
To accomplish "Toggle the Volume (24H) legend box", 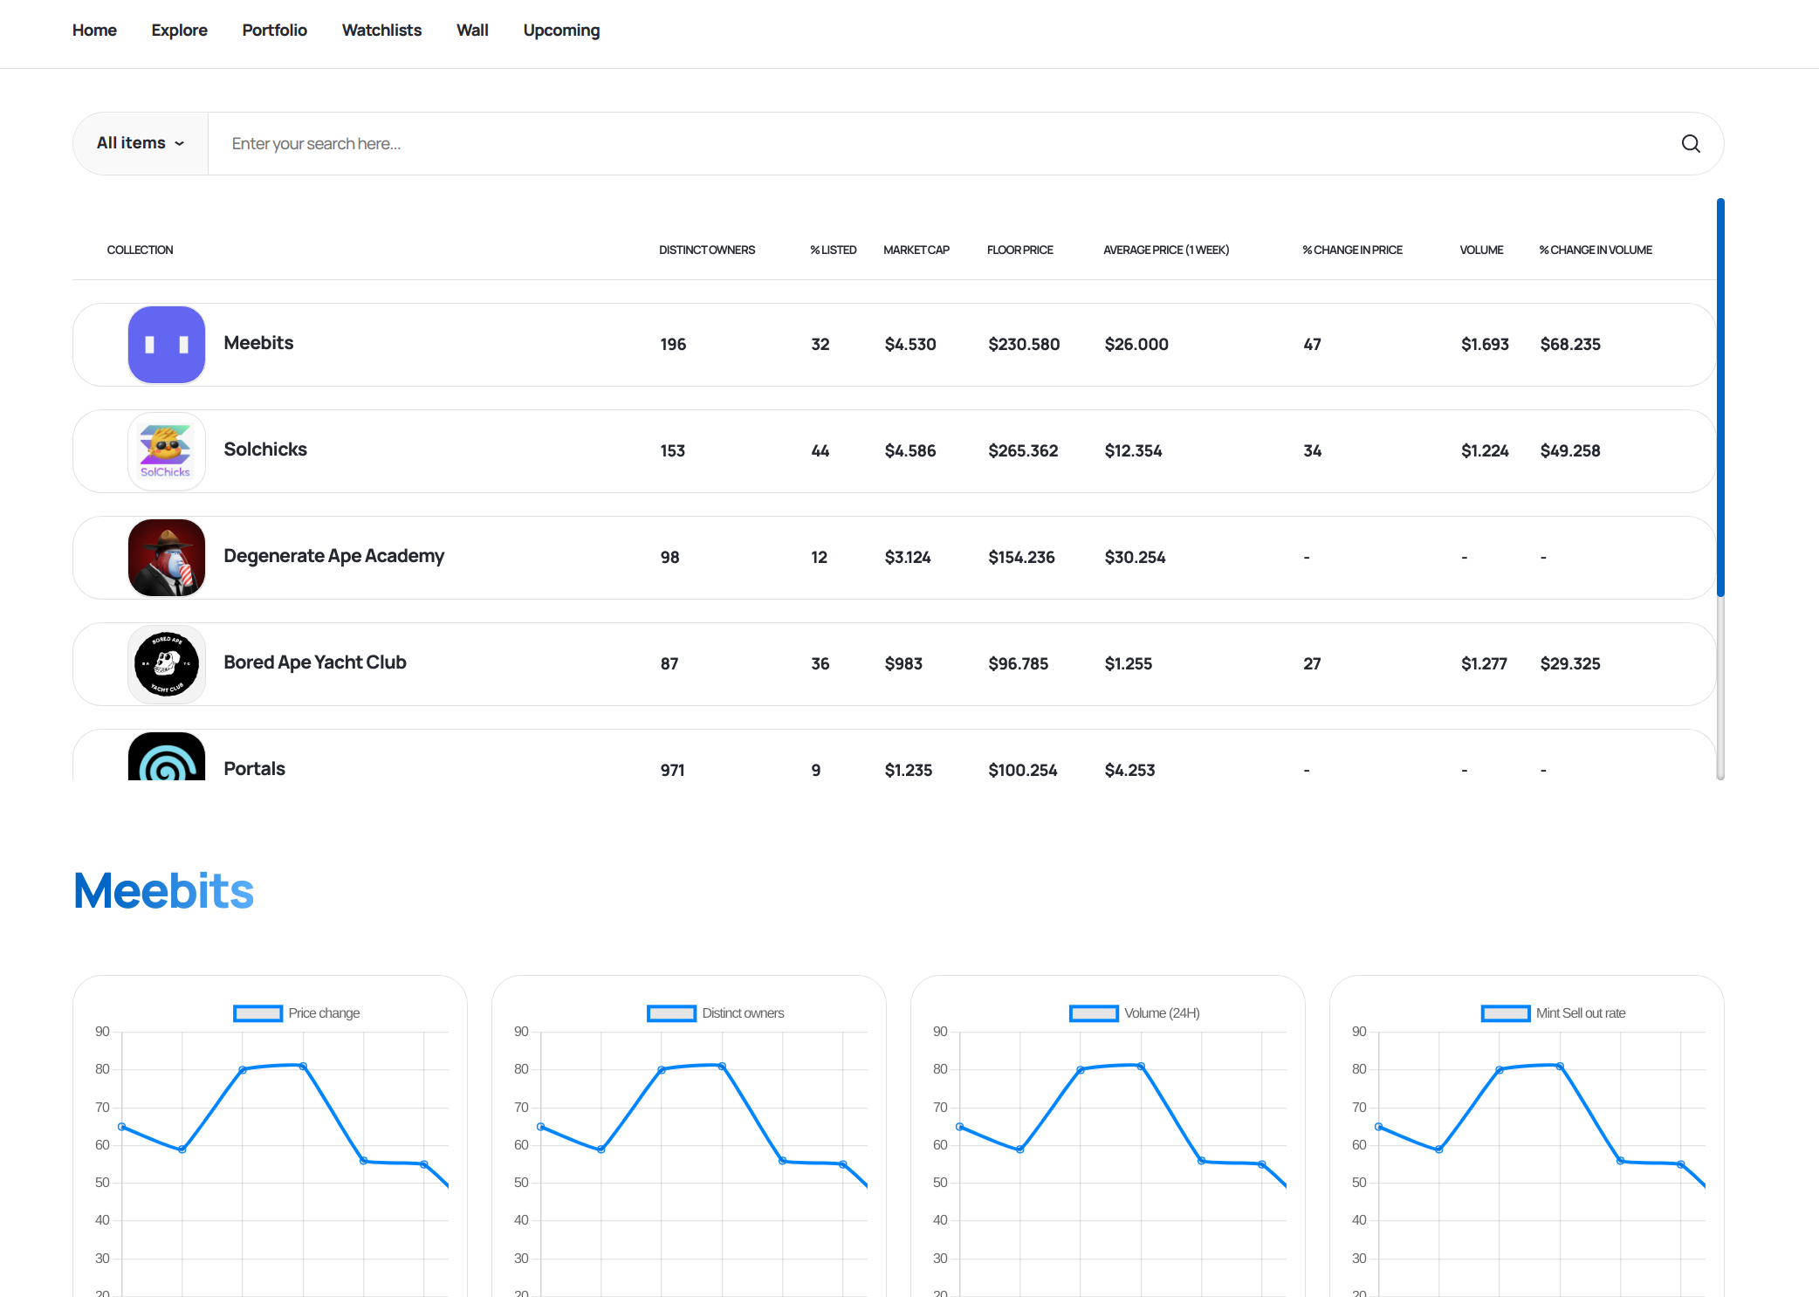I will coord(1094,1013).
